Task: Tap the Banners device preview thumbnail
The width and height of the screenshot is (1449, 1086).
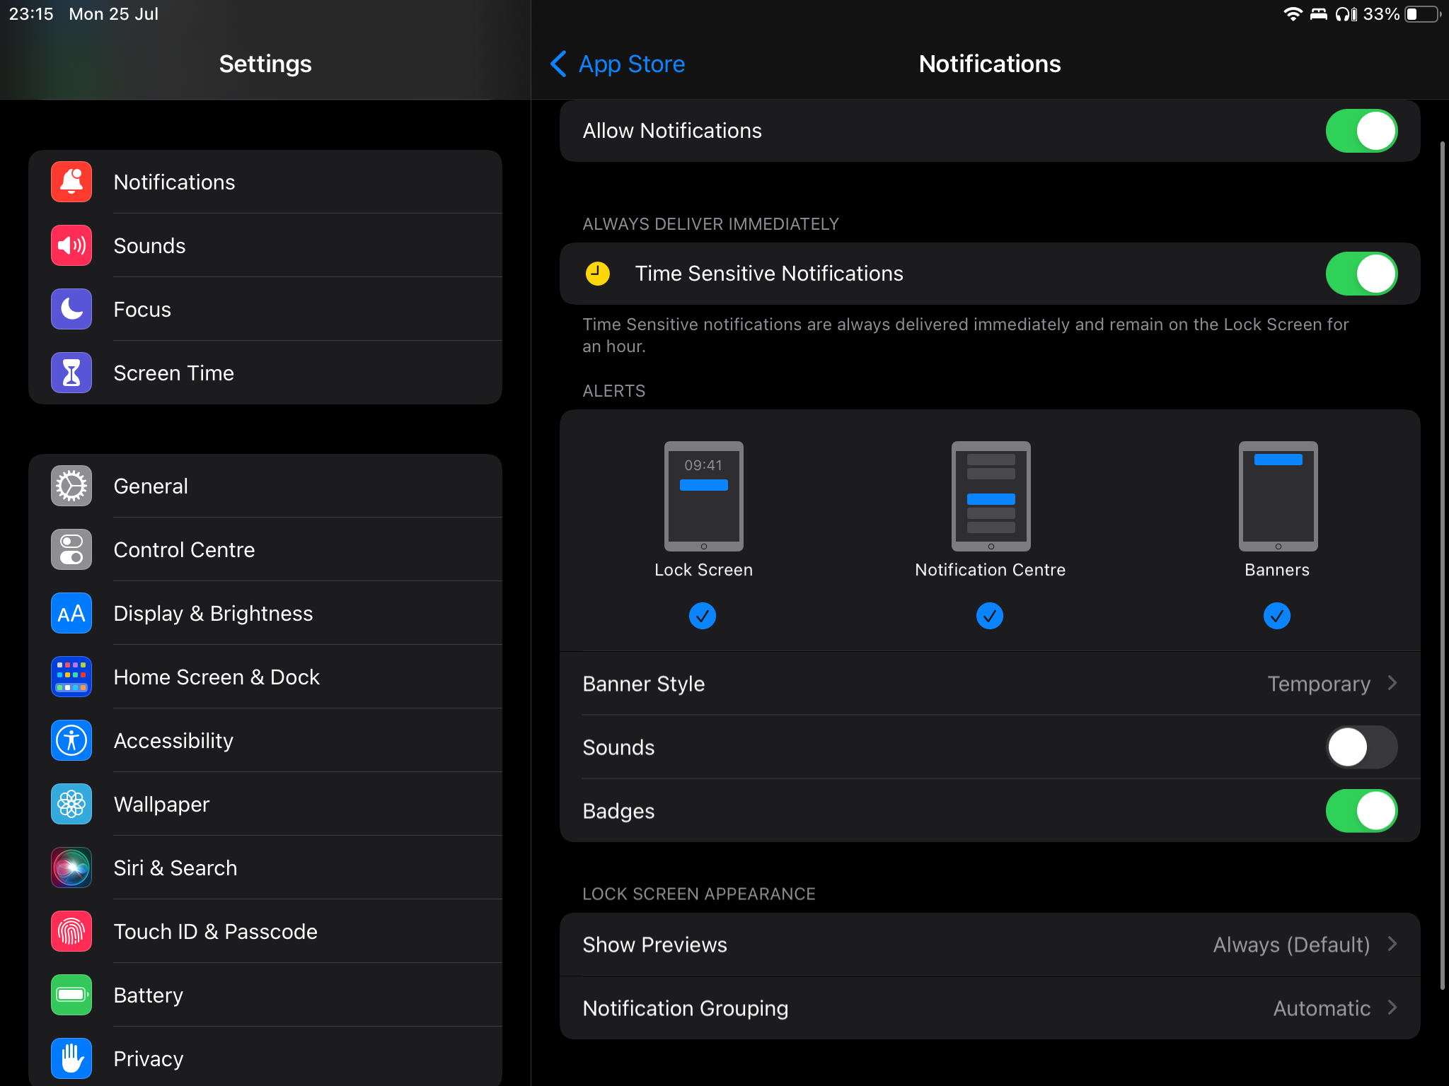Action: [x=1277, y=496]
